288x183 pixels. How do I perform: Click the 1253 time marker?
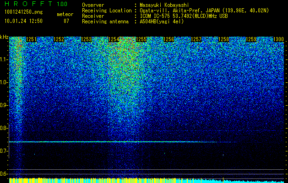click(x=87, y=39)
